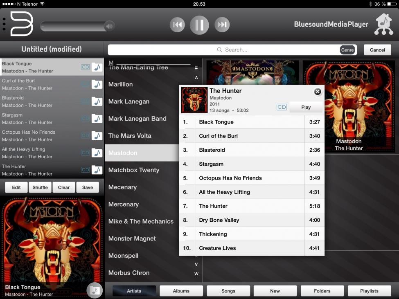Switch to the Folders tab

pos(322,291)
